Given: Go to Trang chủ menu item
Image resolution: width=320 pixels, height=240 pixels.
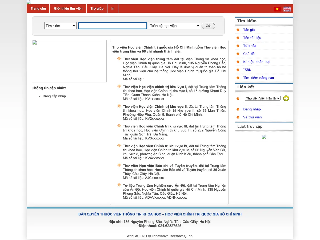Looking at the screenshot, I should tap(38, 9).
